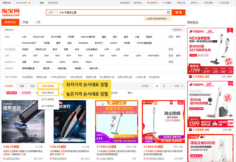Screen dimensions: 236x162
Task: Go to next results page arrow
Action: point(182,86)
